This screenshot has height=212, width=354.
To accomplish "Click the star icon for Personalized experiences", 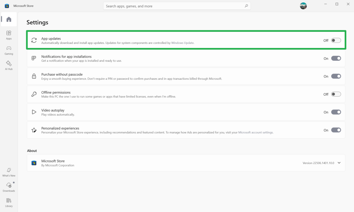I will tap(34, 130).
